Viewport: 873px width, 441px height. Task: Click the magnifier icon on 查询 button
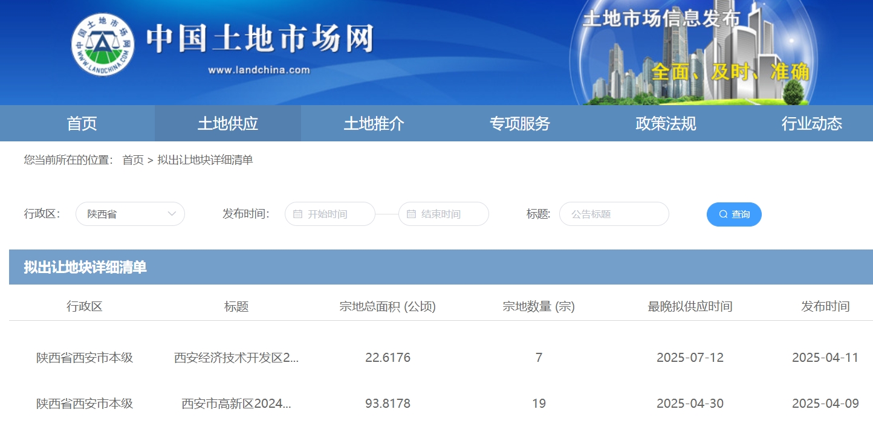point(723,214)
